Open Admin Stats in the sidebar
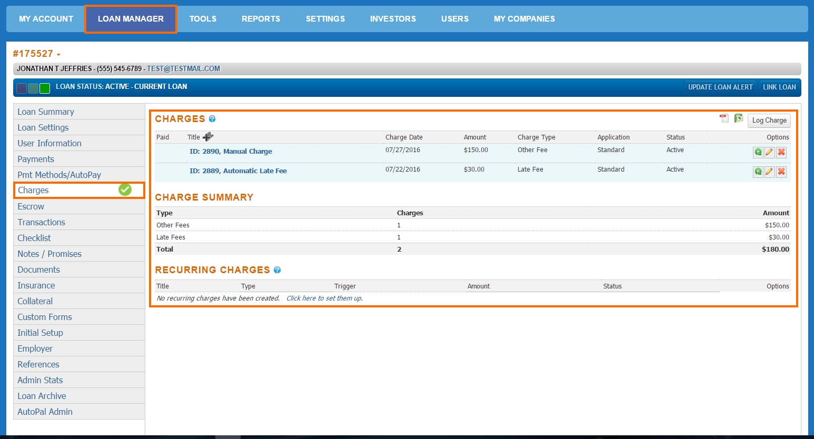The width and height of the screenshot is (814, 439). [79, 380]
